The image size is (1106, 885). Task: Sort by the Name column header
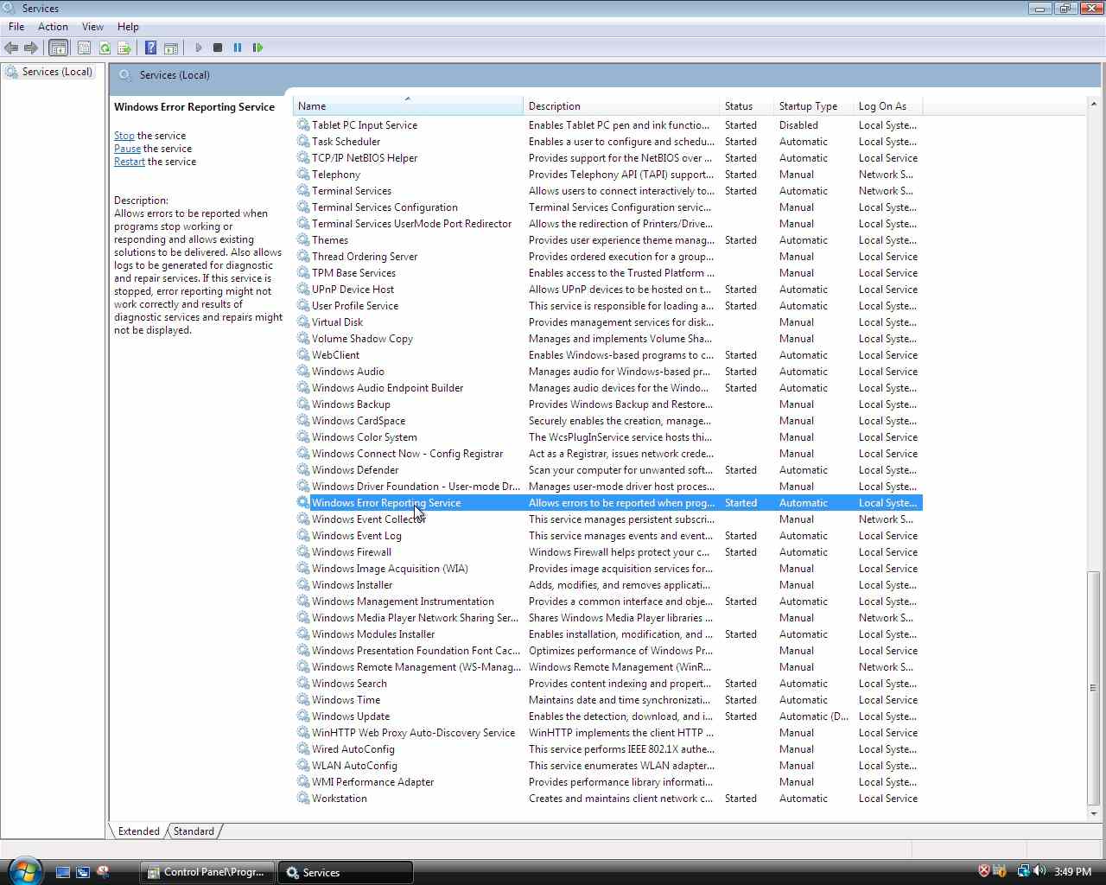408,106
